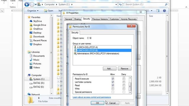Click System (C:) in address breadcrumb

coord(64,4)
